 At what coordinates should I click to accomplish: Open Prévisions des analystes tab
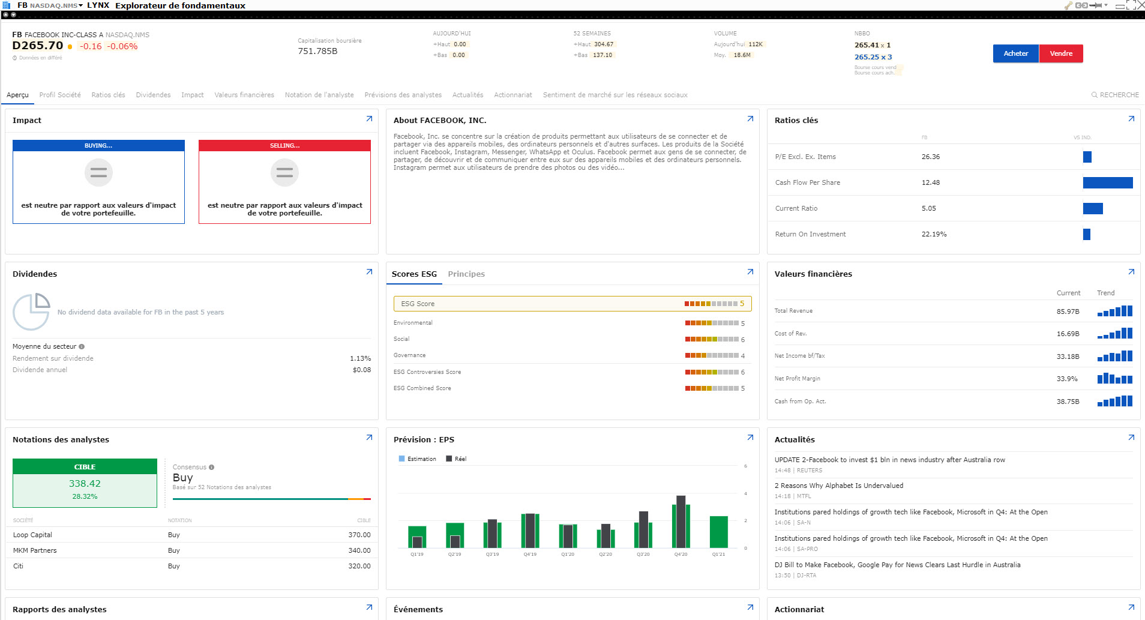tap(403, 95)
